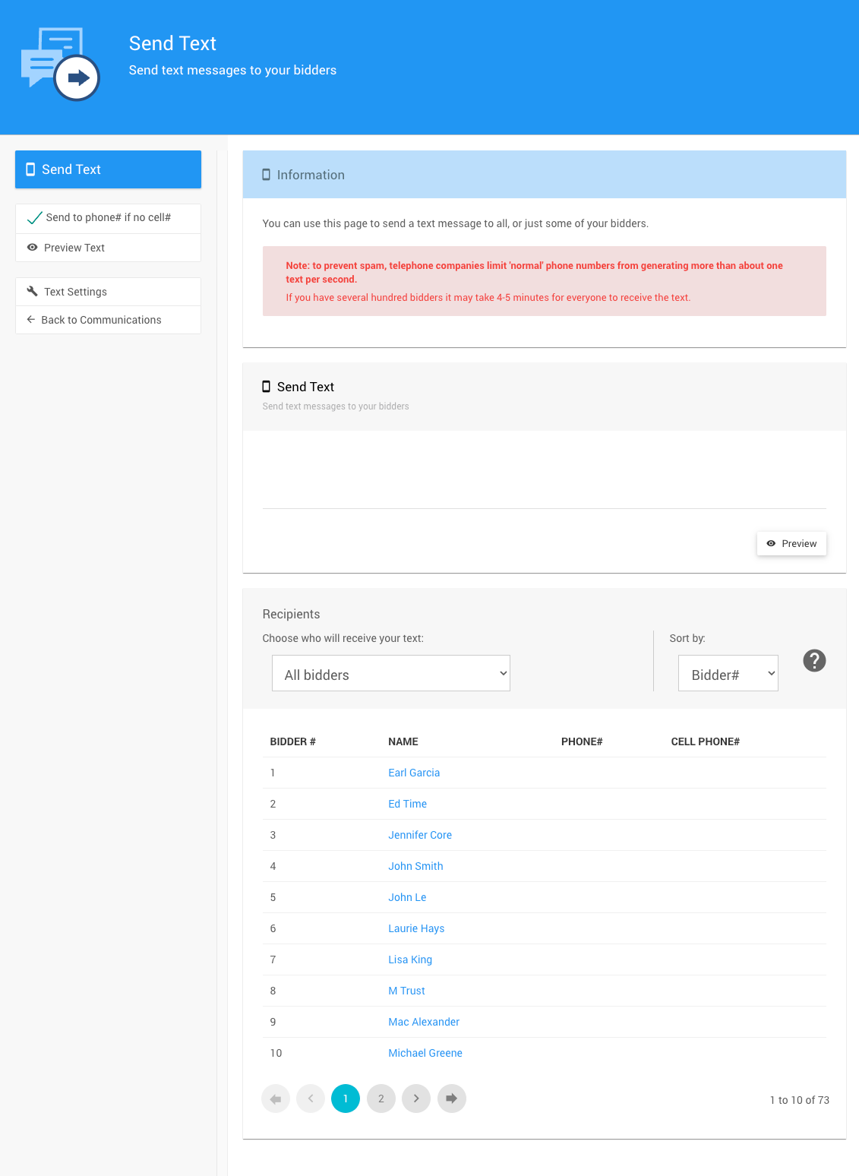
Task: Open the All bidders recipients dropdown
Action: 390,674
